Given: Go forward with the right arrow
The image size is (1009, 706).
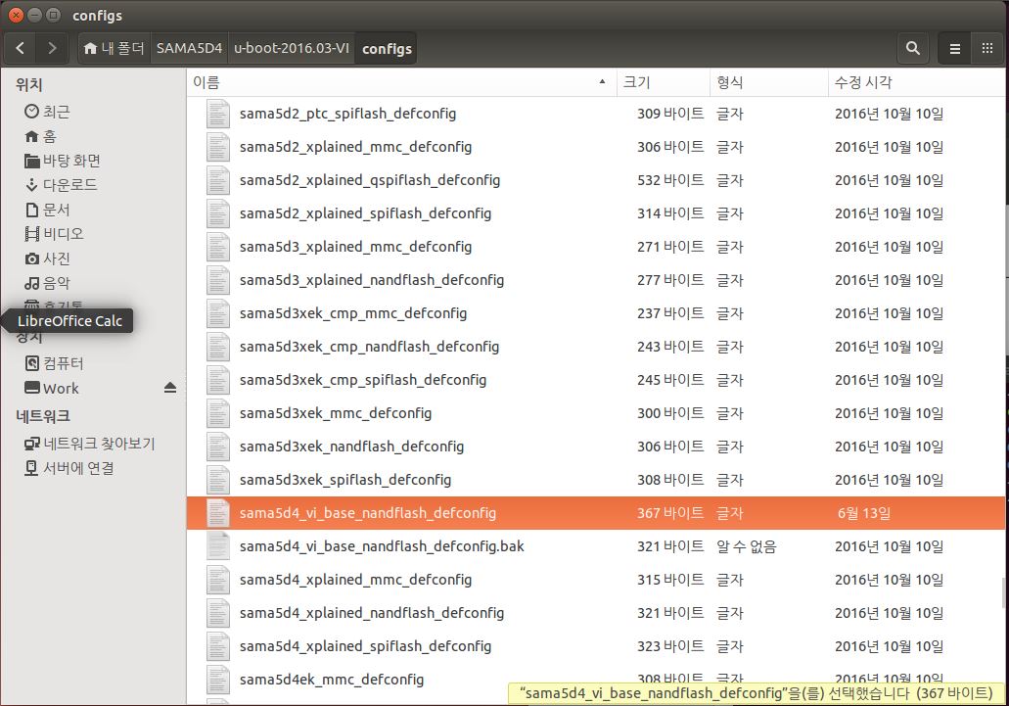Looking at the screenshot, I should (x=52, y=47).
